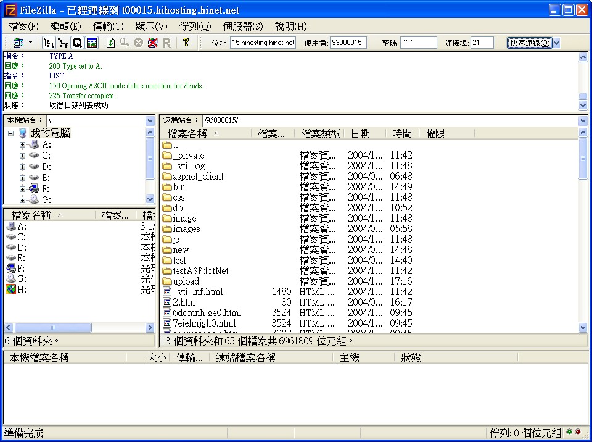Image resolution: width=592 pixels, height=442 pixels.
Task: Select the 6domnhjge0.html file icon
Action: click(167, 313)
